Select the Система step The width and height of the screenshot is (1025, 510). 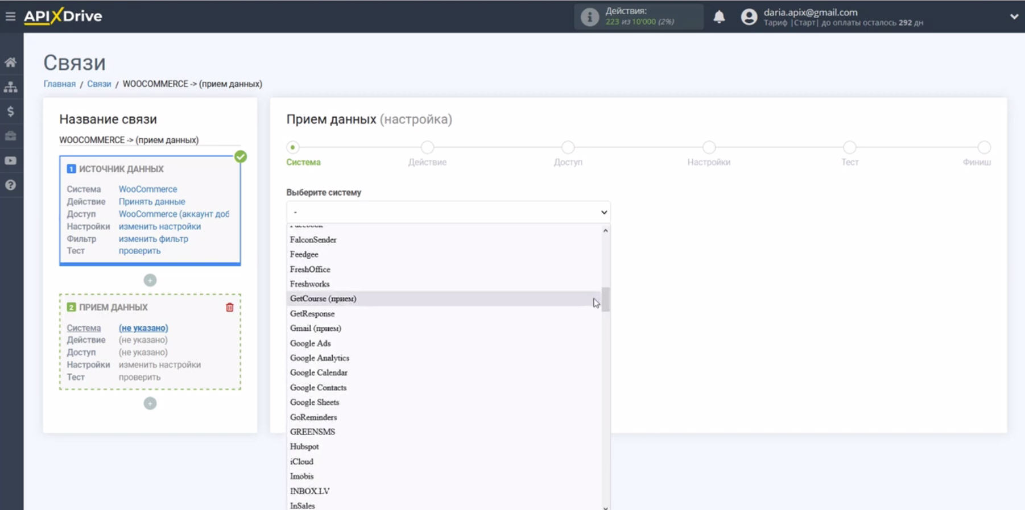click(x=293, y=148)
